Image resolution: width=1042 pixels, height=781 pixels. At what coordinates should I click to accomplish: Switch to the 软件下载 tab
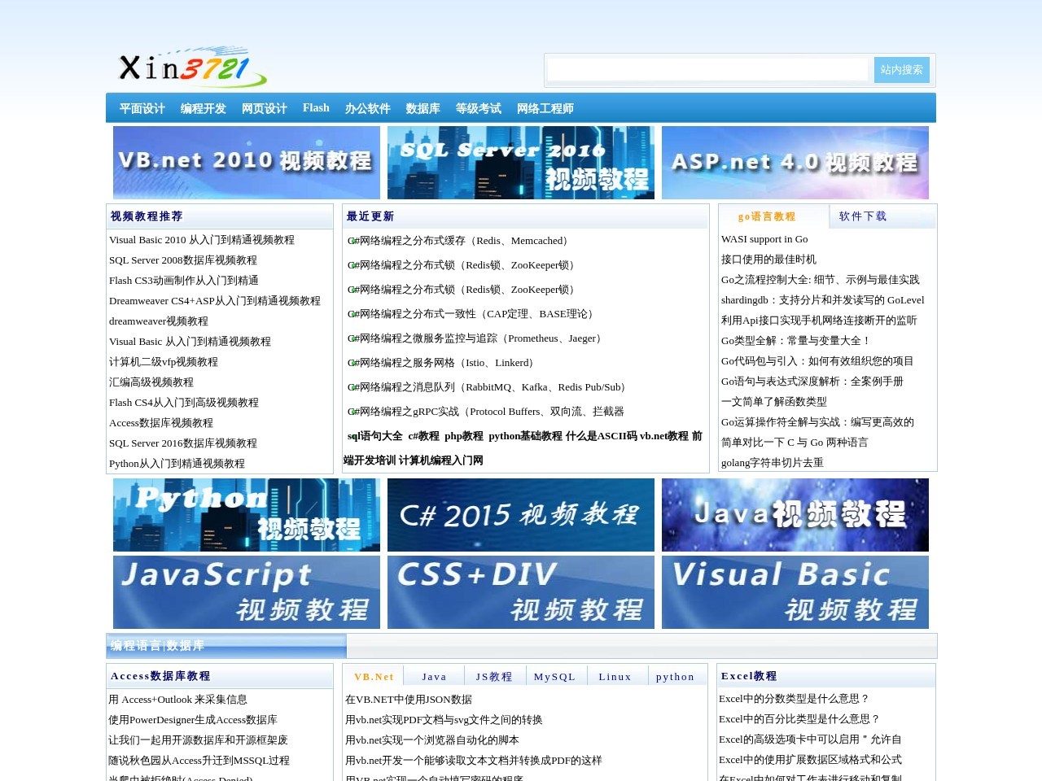tap(863, 216)
